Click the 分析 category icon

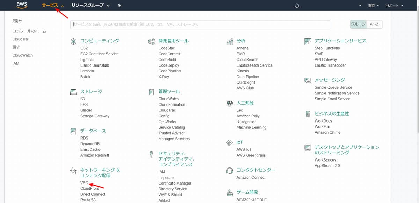(x=229, y=41)
